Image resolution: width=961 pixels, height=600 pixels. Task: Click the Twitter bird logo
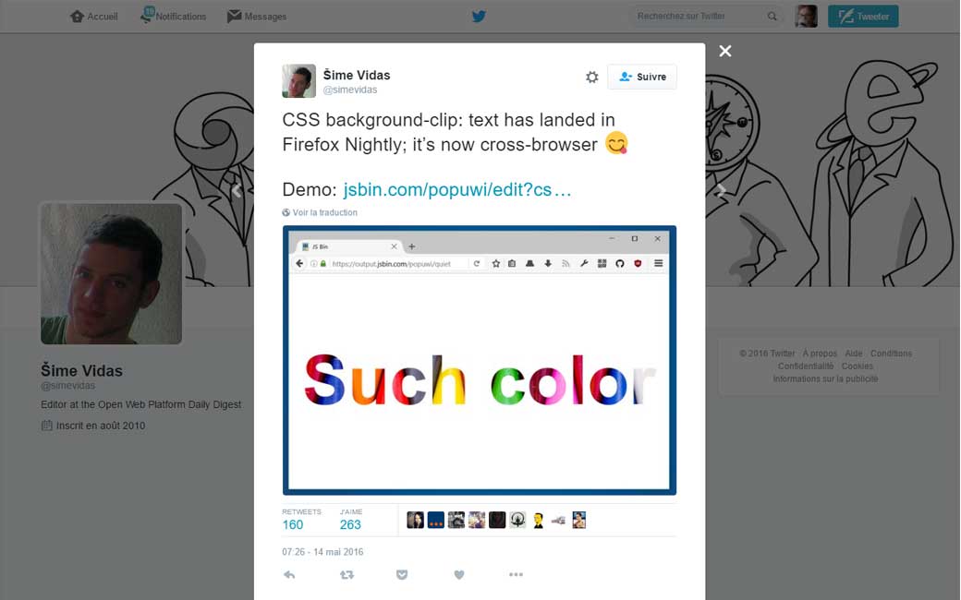(479, 16)
